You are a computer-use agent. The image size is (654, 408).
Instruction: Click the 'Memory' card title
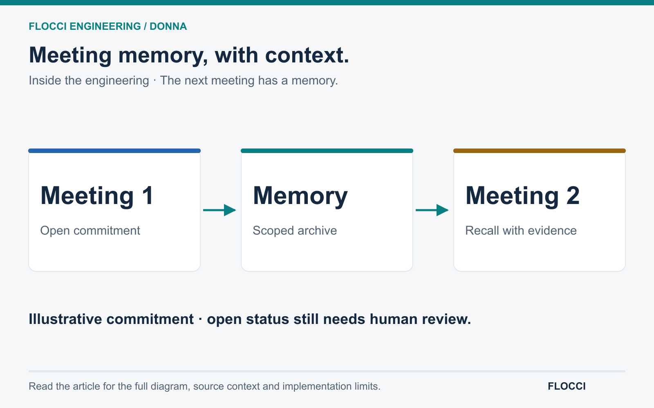coord(300,197)
